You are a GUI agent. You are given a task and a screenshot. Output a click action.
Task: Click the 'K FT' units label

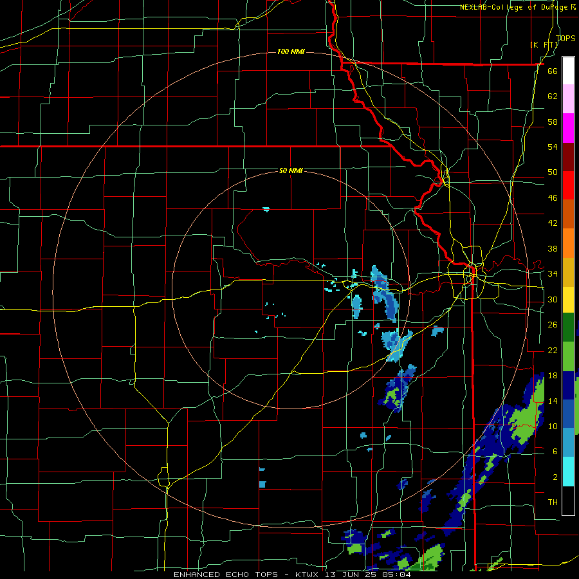point(544,45)
